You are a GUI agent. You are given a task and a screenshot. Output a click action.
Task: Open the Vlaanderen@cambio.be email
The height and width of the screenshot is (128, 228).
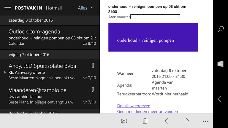[50, 96]
